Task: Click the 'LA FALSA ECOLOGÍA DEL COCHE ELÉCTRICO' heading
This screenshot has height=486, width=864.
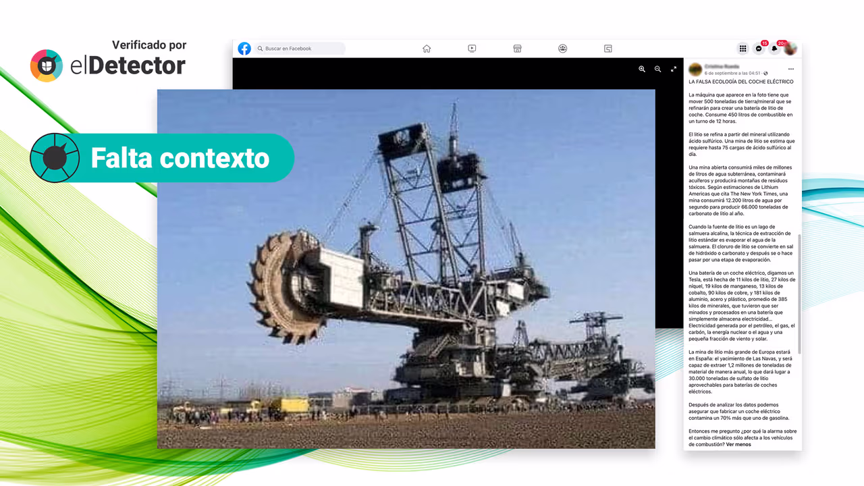Action: (x=741, y=82)
